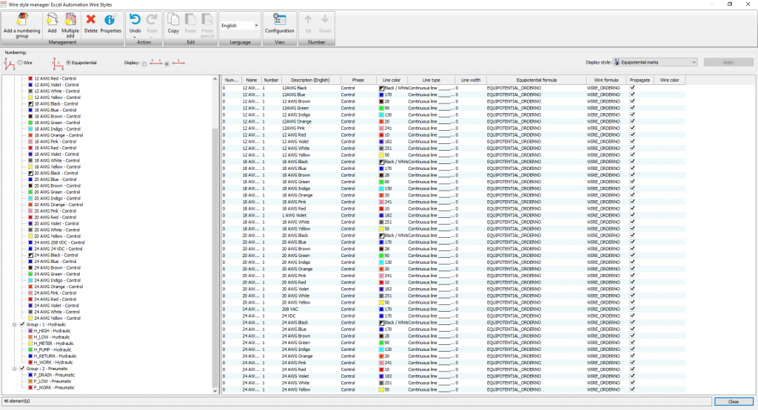Image resolution: width=758 pixels, height=410 pixels.
Task: Toggle checkbox for Group 2 Pneumatic
Action: coord(21,369)
